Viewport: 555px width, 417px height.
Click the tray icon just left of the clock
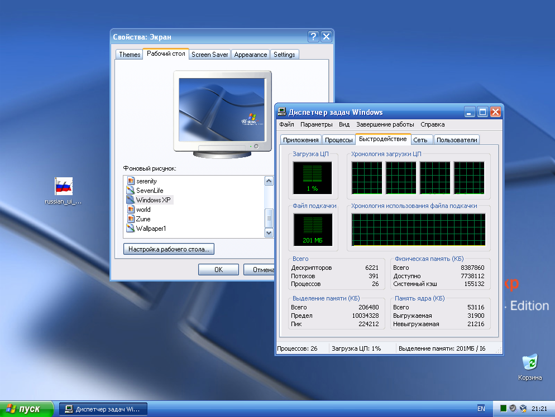pyautogui.click(x=523, y=409)
